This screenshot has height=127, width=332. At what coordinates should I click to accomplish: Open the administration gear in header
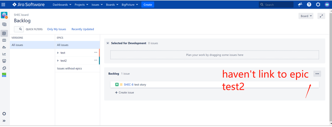(318, 4)
